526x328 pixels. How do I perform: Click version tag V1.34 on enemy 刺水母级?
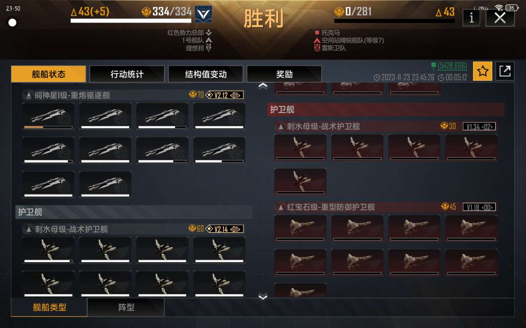[x=479, y=126]
